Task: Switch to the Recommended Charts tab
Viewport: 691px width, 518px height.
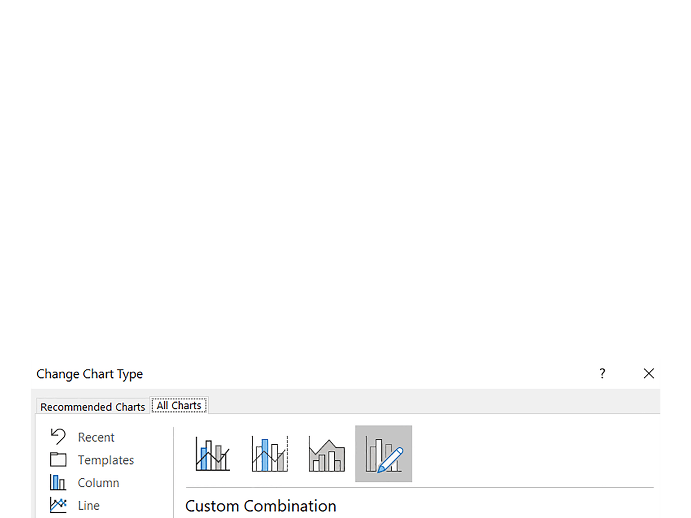Action: 92,407
